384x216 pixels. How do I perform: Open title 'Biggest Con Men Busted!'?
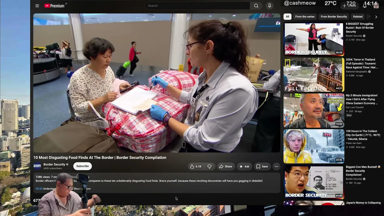coord(363,171)
